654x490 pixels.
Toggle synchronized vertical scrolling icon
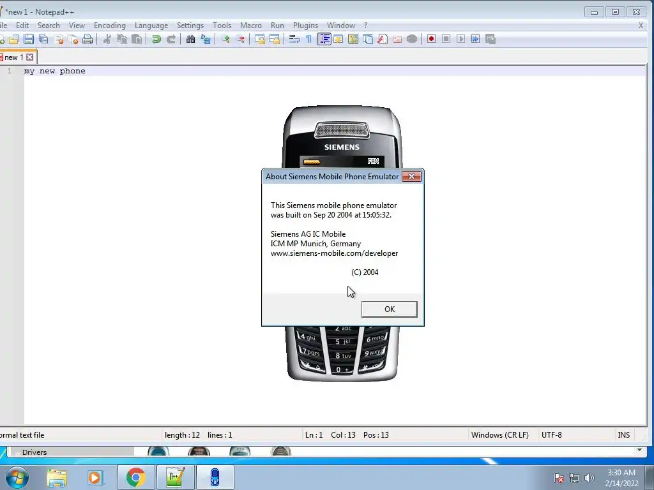260,39
